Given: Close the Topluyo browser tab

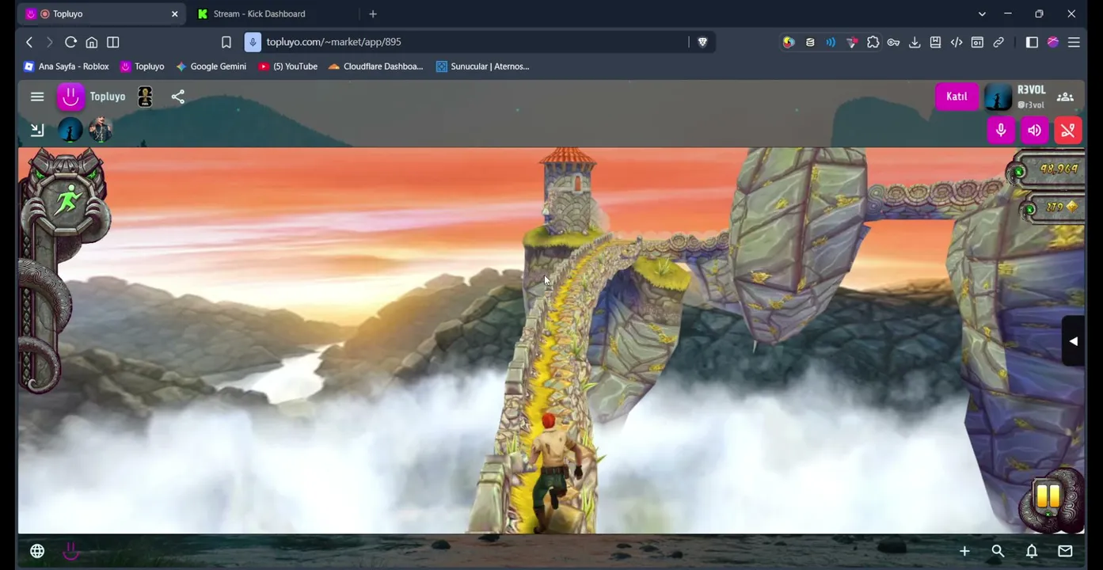Looking at the screenshot, I should 175,13.
